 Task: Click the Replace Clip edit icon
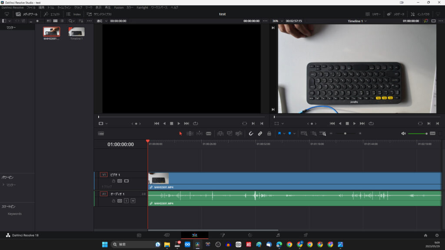(x=239, y=134)
